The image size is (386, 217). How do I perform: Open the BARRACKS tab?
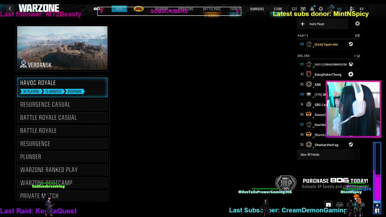[257, 9]
